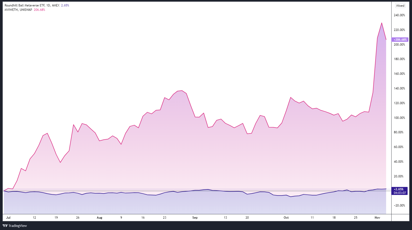Click the 9 date label after Aug
The image size is (412, 230).
[121, 218]
